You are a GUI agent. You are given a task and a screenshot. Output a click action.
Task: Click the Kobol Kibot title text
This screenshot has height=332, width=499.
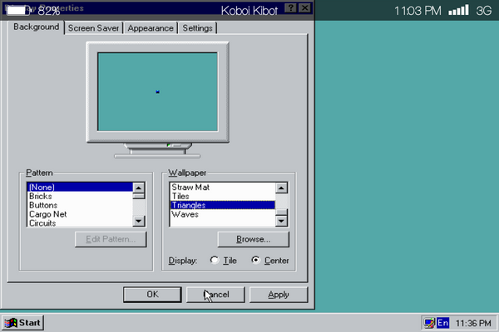click(249, 11)
